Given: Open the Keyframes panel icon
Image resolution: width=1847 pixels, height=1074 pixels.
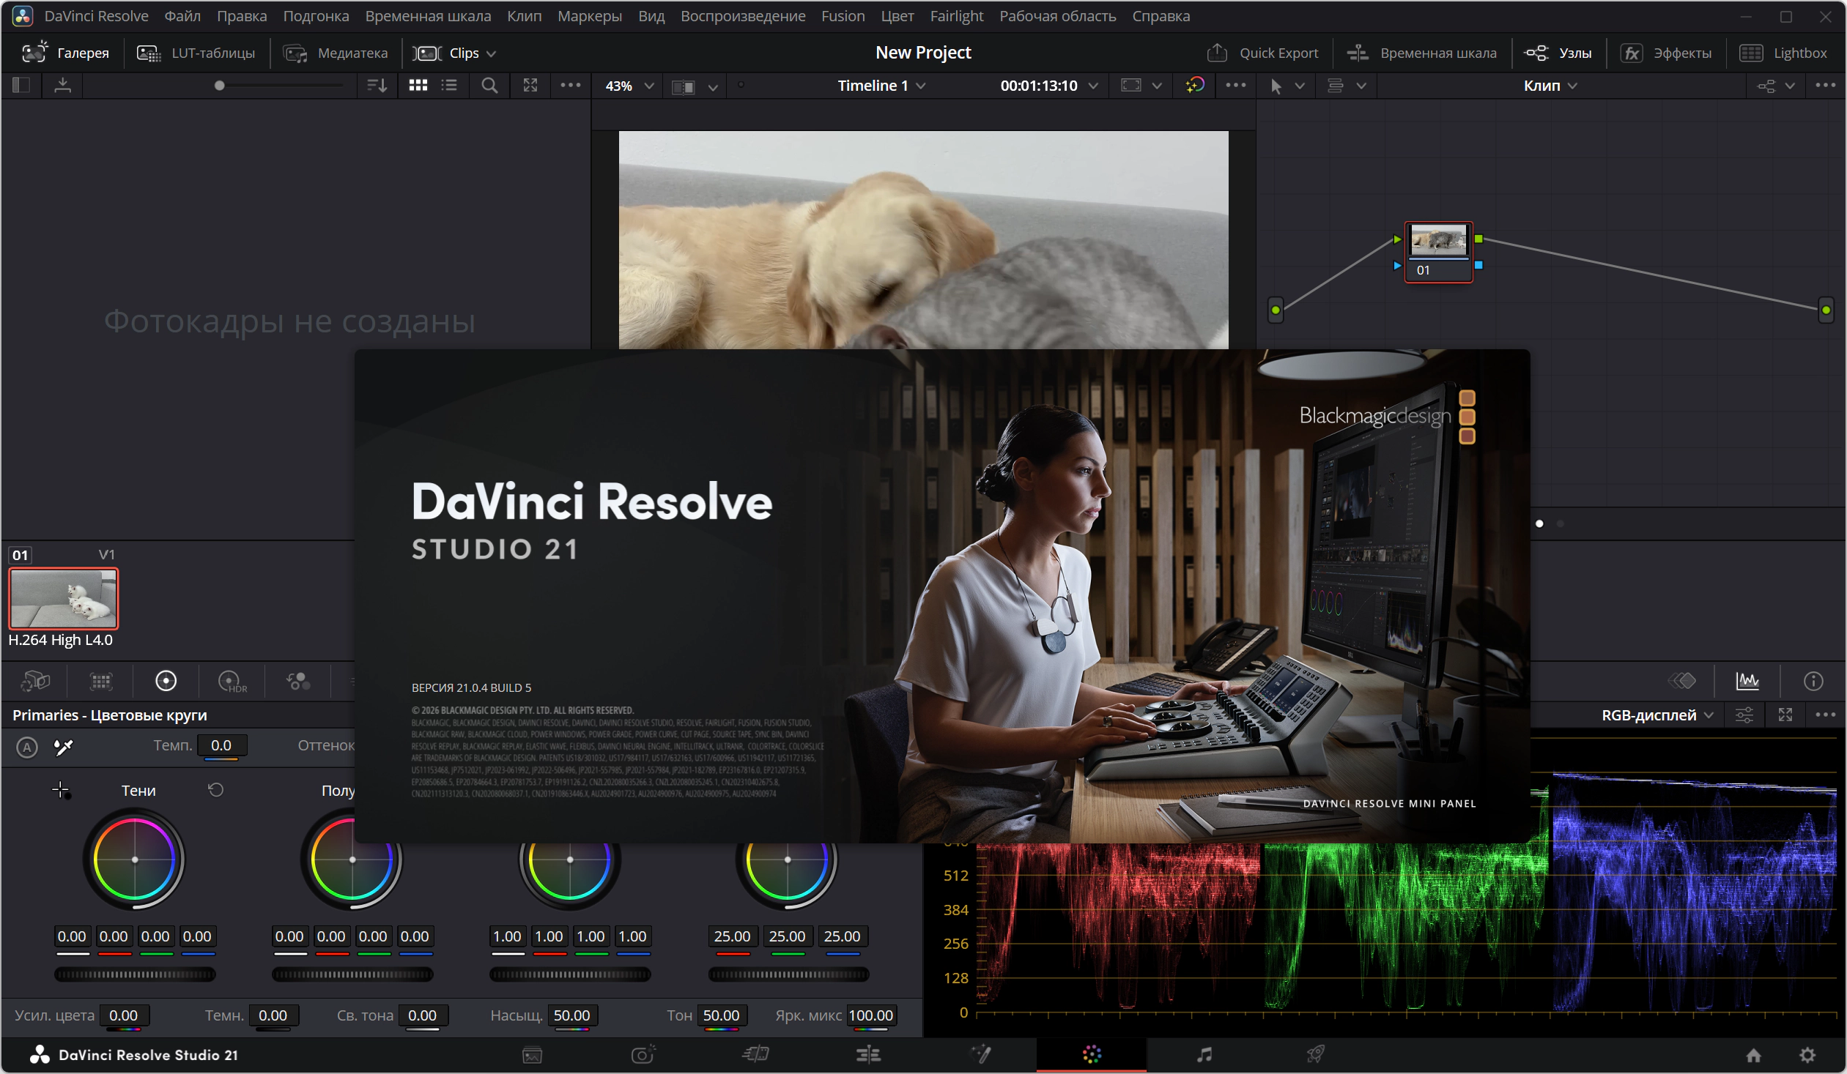Looking at the screenshot, I should click(x=1683, y=681).
